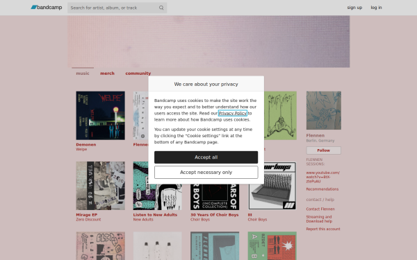Click Report this account

323,229
